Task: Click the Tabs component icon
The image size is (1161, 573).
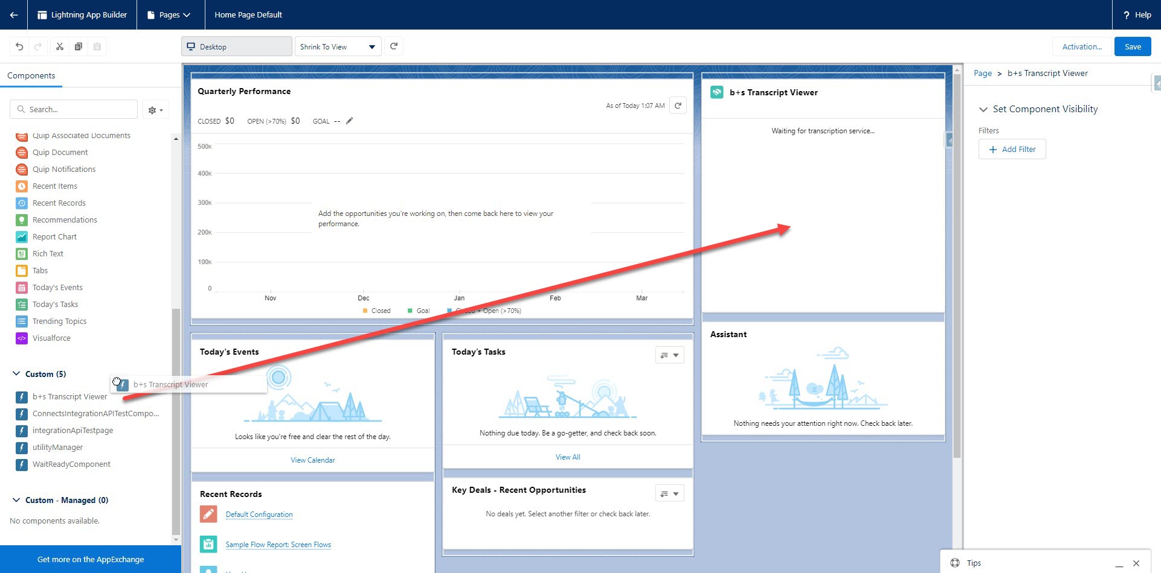Action: click(x=22, y=271)
